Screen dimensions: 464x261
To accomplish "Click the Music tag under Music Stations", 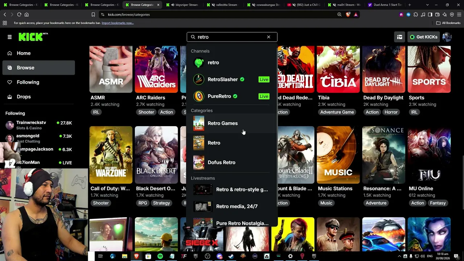I will pyautogui.click(x=326, y=203).
